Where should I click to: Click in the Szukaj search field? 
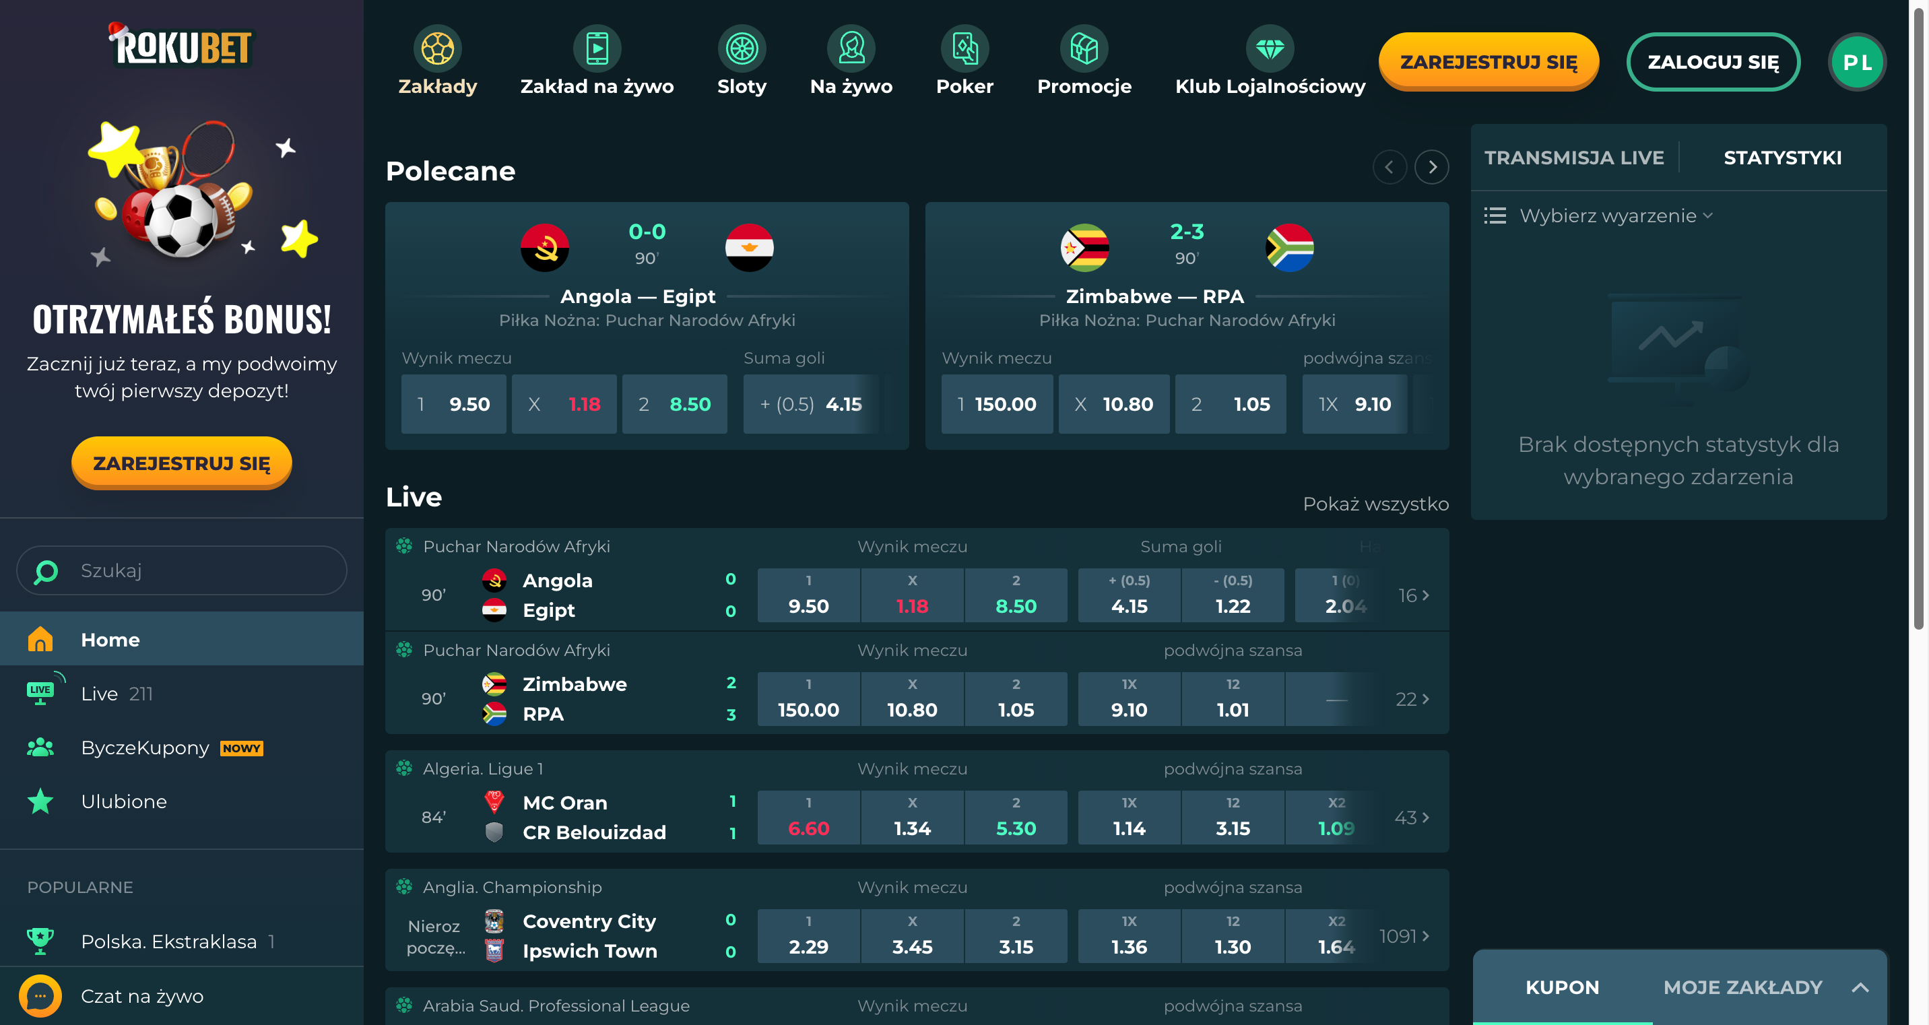tap(182, 570)
